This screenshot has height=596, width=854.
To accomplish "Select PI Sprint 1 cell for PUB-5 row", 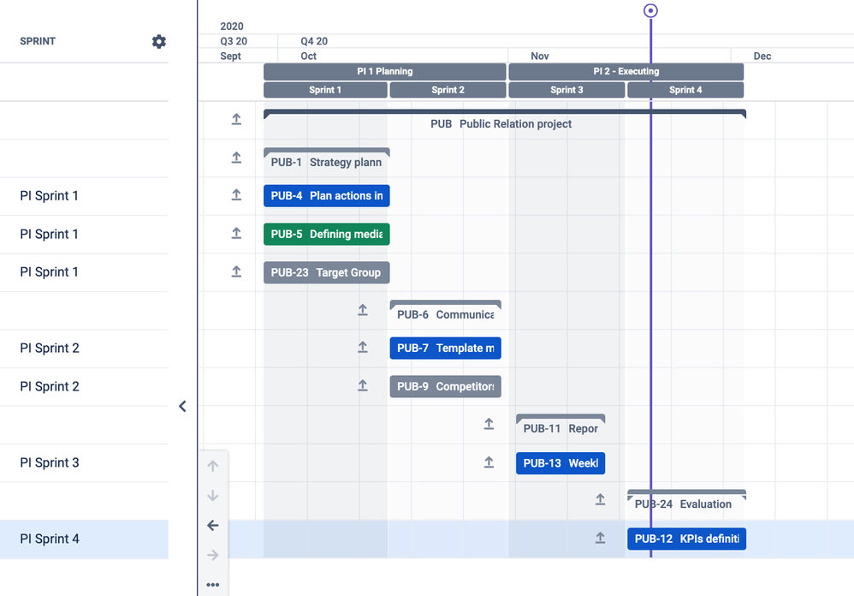I will click(x=84, y=235).
